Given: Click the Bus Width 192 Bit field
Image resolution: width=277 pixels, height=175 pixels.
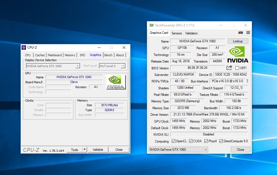Looking at the screenshot, I should pyautogui.click(x=236, y=101).
